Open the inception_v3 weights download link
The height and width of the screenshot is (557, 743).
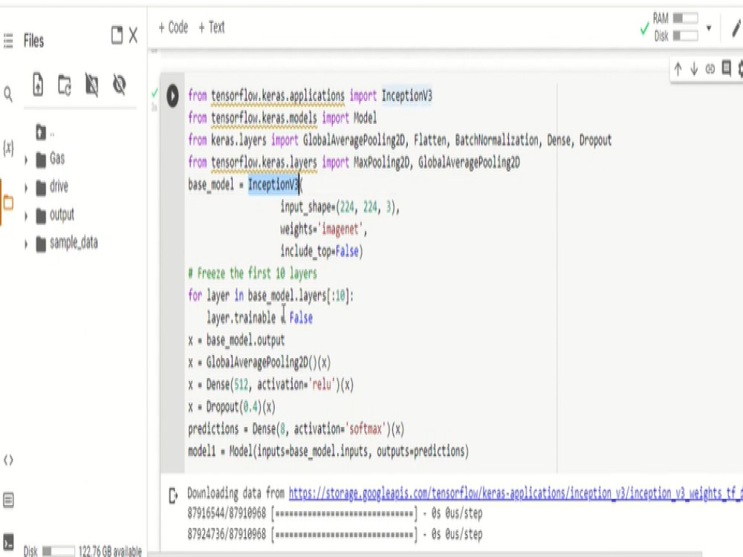516,494
